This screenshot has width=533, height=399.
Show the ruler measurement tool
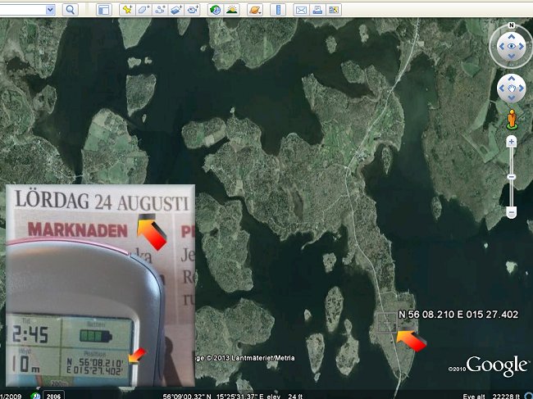(278, 10)
